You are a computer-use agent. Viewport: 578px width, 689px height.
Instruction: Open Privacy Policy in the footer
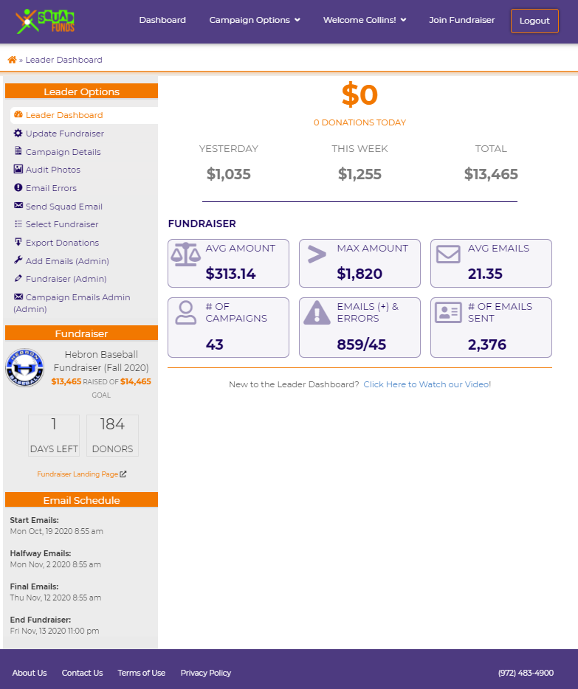pyautogui.click(x=206, y=673)
